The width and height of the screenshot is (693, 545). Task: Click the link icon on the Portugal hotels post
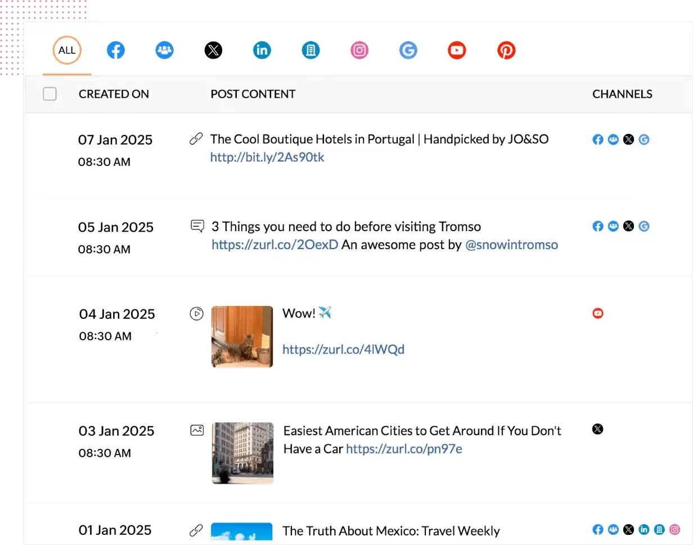(x=196, y=138)
